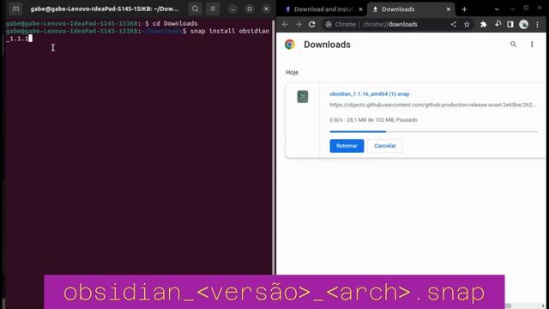
Task: Click the terminal vertical scrollbar
Action: pos(273,147)
